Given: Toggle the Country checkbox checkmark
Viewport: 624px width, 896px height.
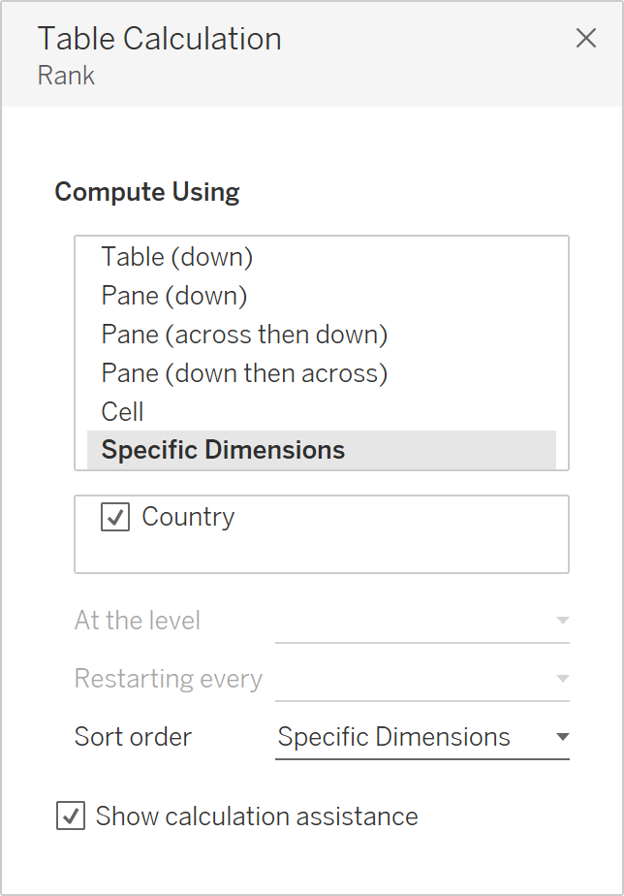Looking at the screenshot, I should pos(113,516).
